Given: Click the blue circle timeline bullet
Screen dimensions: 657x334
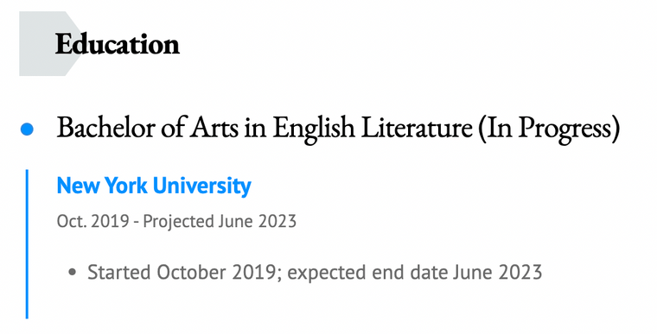Looking at the screenshot, I should click(x=27, y=129).
